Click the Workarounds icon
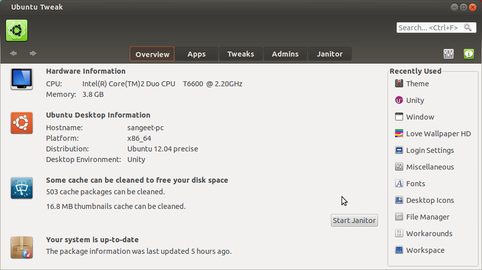482x270 pixels. click(399, 233)
